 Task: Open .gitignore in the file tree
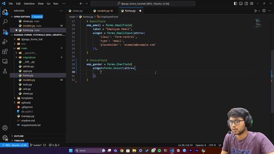click(x=27, y=107)
